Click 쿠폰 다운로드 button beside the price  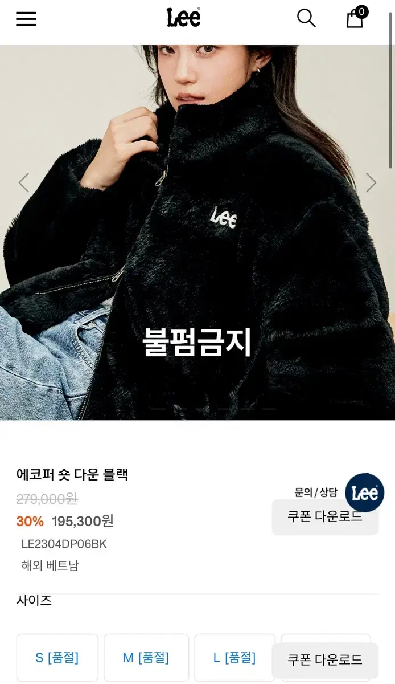[x=325, y=517]
